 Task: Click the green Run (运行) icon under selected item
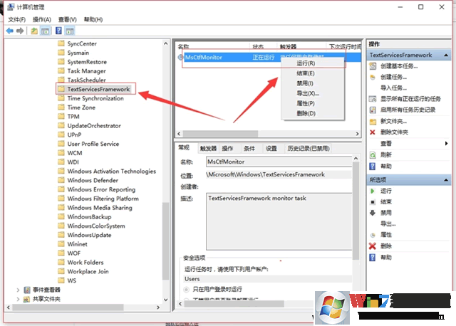tap(373, 191)
